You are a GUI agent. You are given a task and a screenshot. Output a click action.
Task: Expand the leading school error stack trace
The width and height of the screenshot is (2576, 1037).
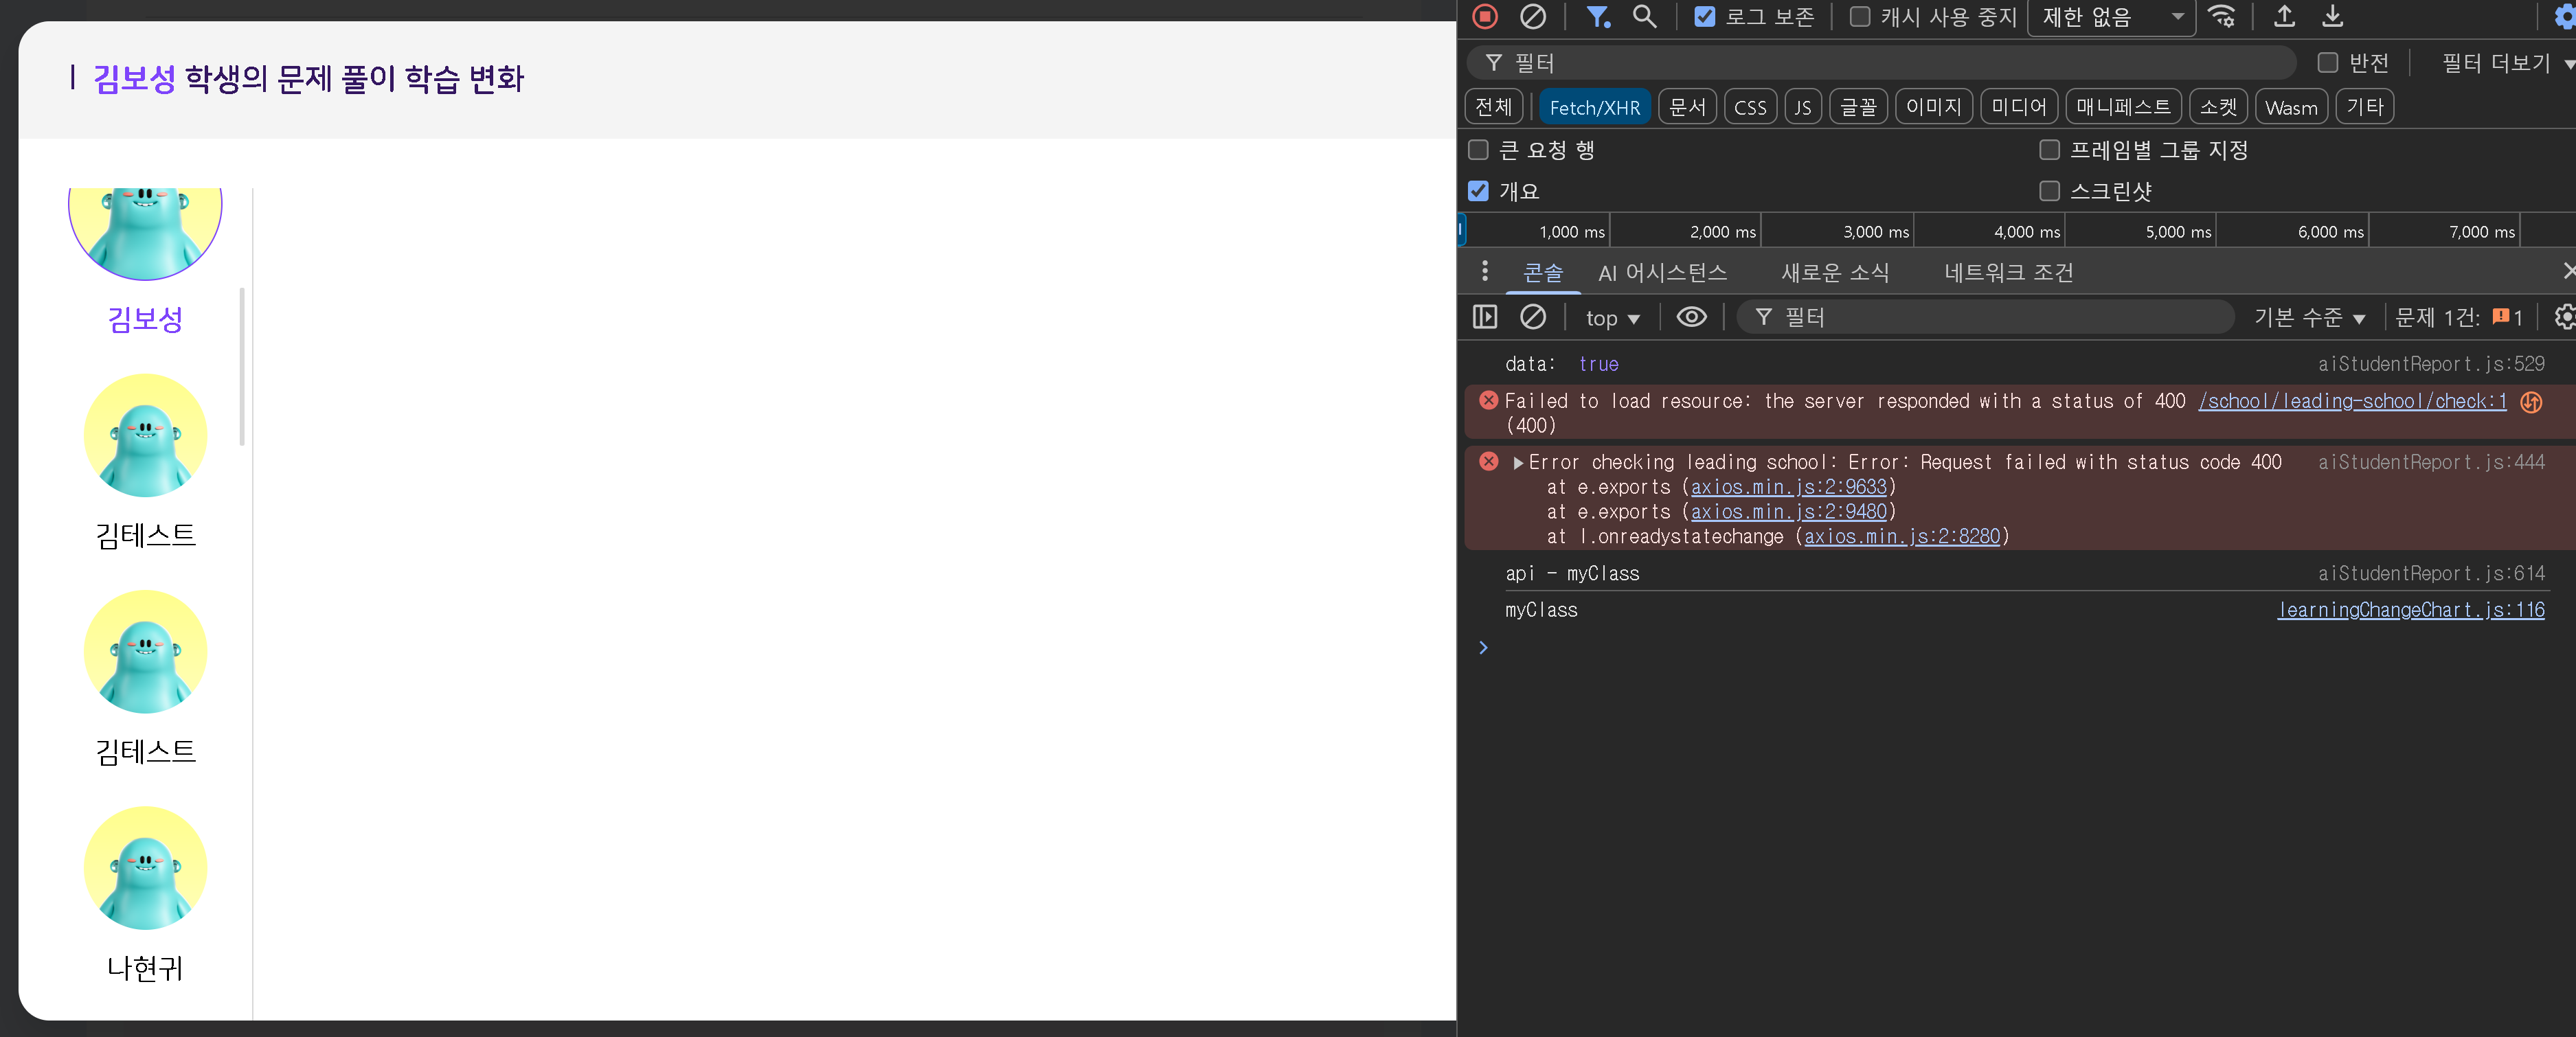[1518, 462]
